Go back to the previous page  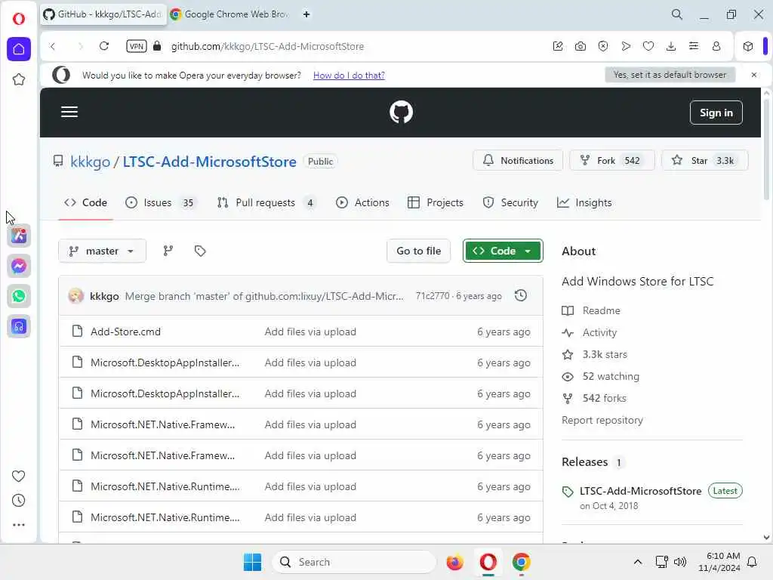point(53,46)
